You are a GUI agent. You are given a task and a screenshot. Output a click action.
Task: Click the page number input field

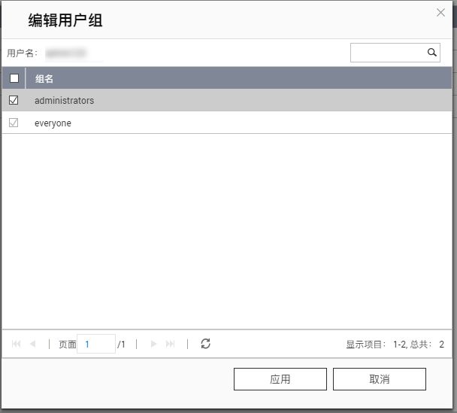(96, 344)
